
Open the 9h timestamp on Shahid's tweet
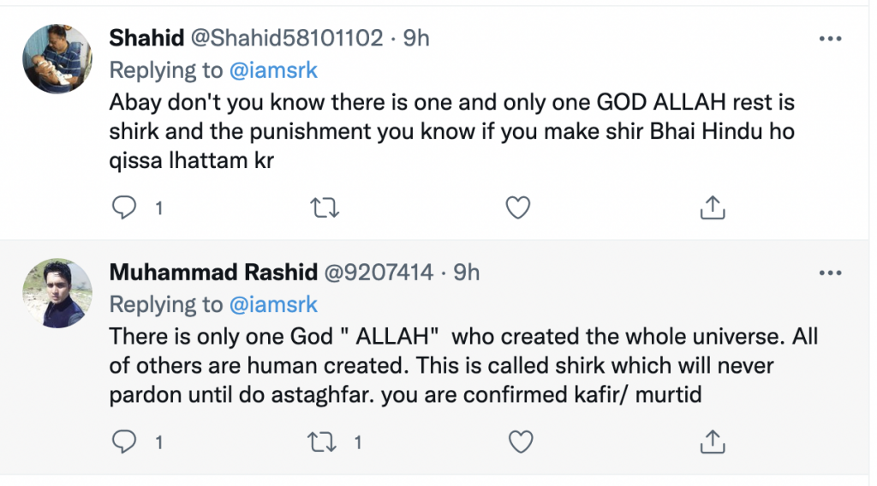(416, 38)
